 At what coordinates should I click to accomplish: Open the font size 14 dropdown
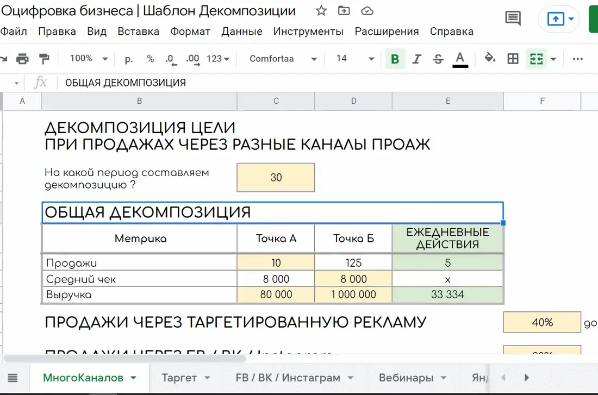pos(354,59)
